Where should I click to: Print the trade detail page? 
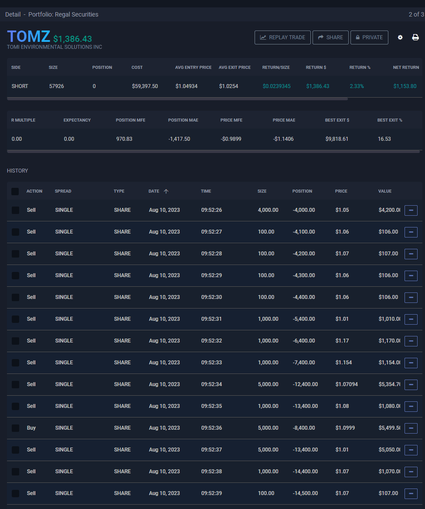[415, 37]
